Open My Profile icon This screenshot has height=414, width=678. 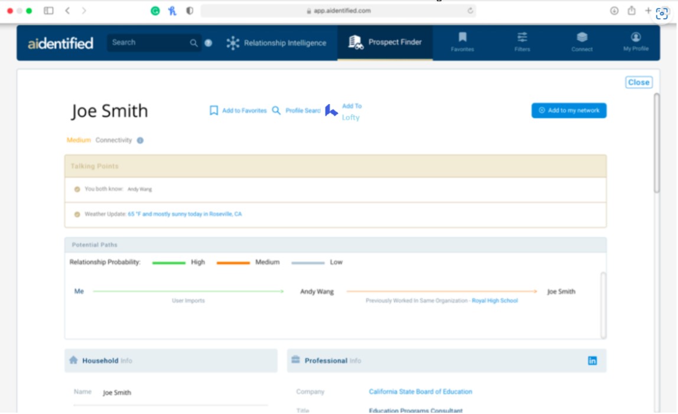[x=635, y=38]
